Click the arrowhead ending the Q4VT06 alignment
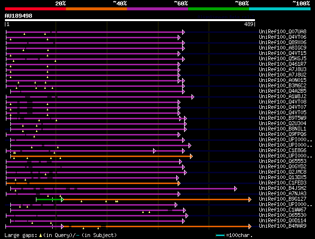This screenshot has width=315, height=239. pos(179,37)
